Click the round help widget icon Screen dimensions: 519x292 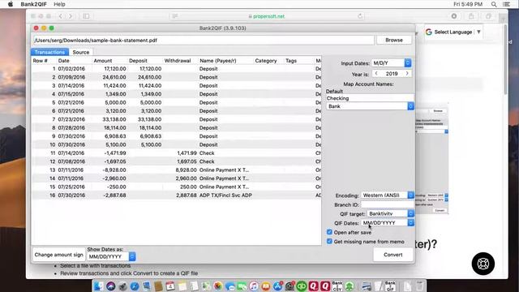pyautogui.click(x=483, y=264)
